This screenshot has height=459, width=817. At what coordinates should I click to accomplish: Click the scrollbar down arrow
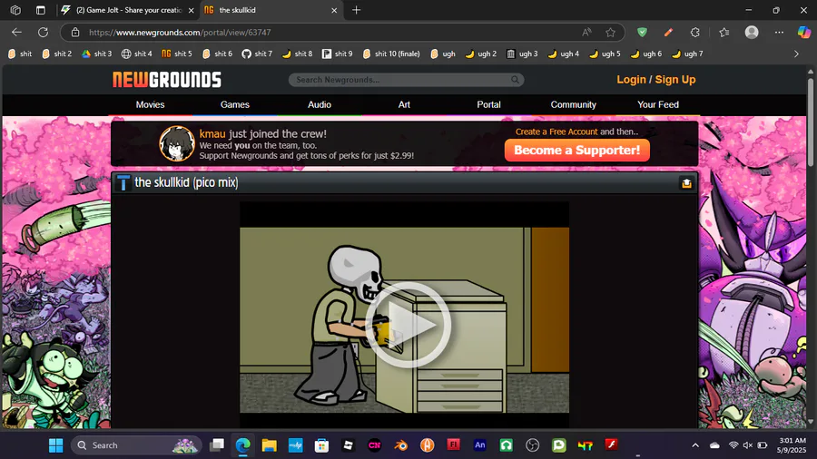tap(811, 422)
